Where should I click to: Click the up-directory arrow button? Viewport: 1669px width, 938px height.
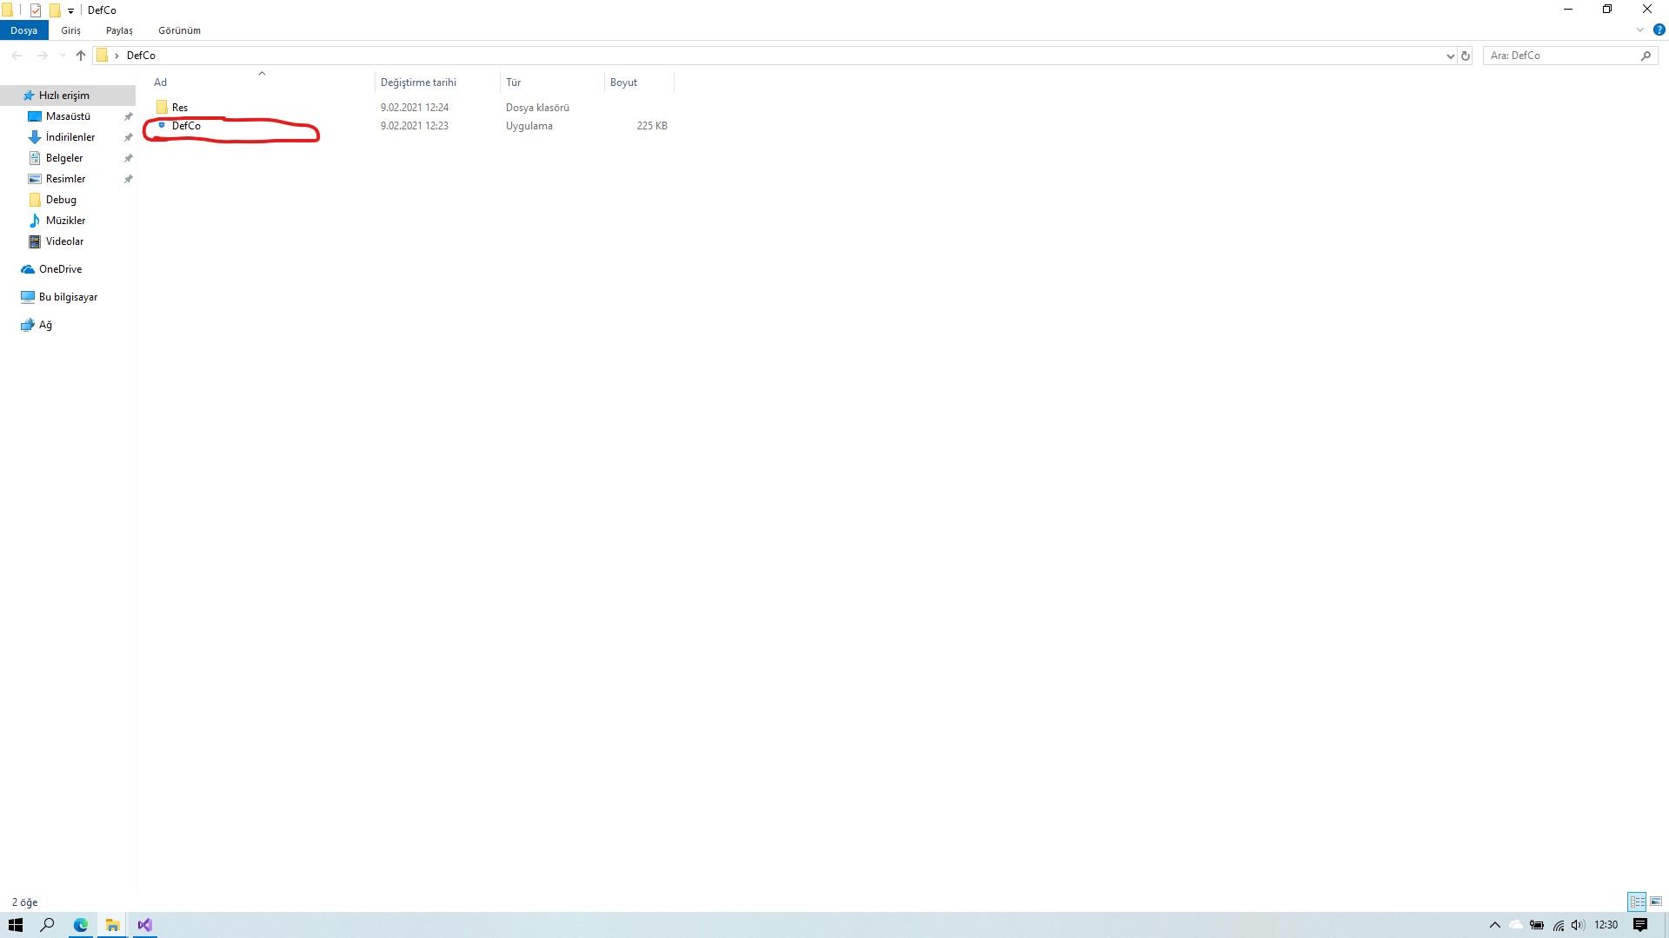point(81,56)
